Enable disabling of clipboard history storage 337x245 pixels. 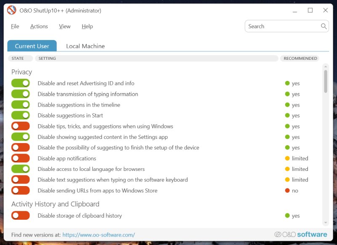tap(20, 216)
